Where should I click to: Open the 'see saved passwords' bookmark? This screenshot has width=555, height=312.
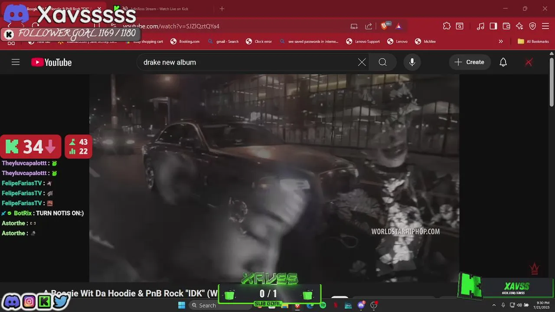point(309,42)
